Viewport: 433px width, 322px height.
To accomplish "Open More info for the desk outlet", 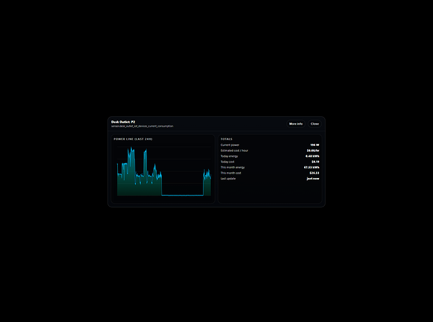I will 296,124.
